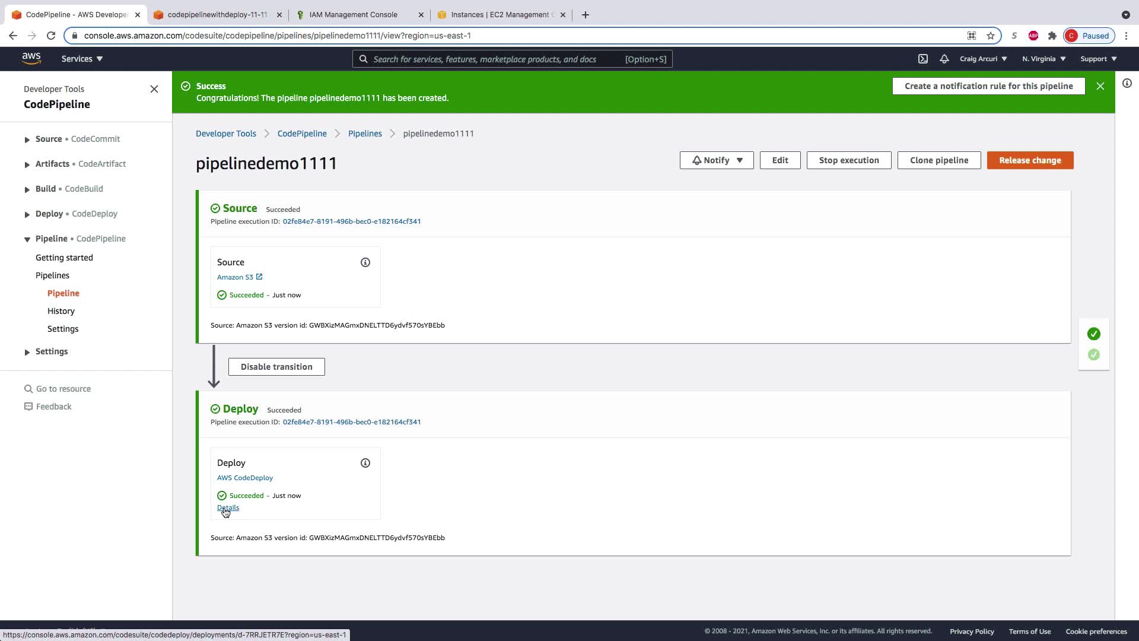Click the Source action info icon
1139x641 pixels.
click(365, 262)
